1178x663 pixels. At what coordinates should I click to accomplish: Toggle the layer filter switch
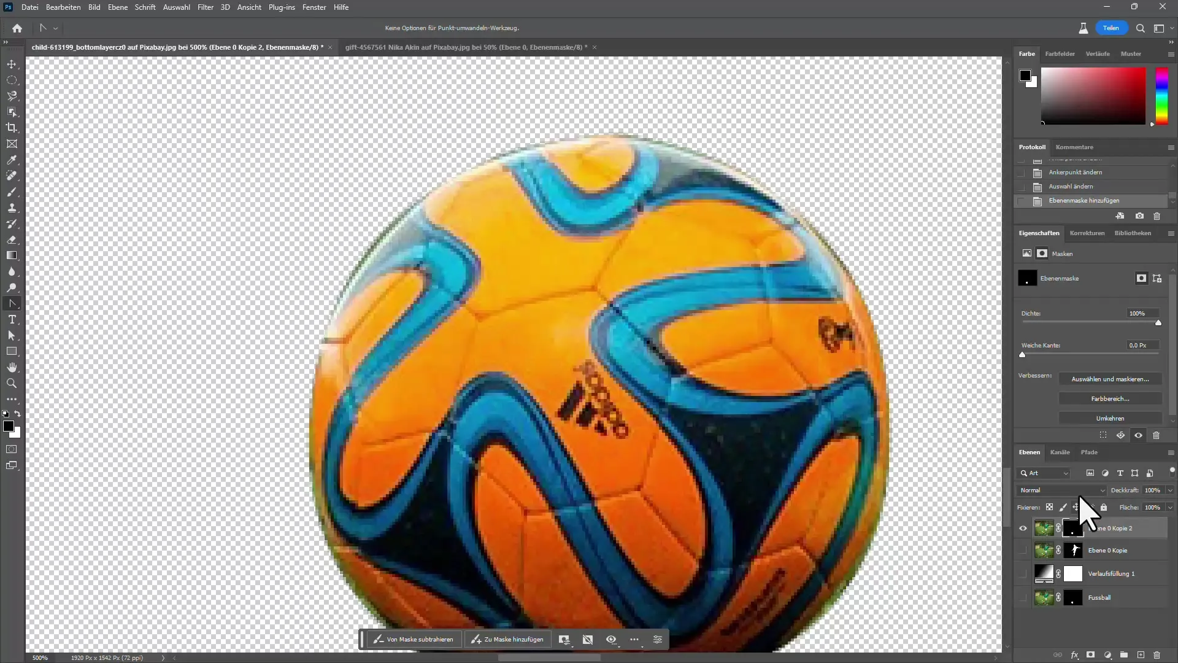click(x=1172, y=471)
